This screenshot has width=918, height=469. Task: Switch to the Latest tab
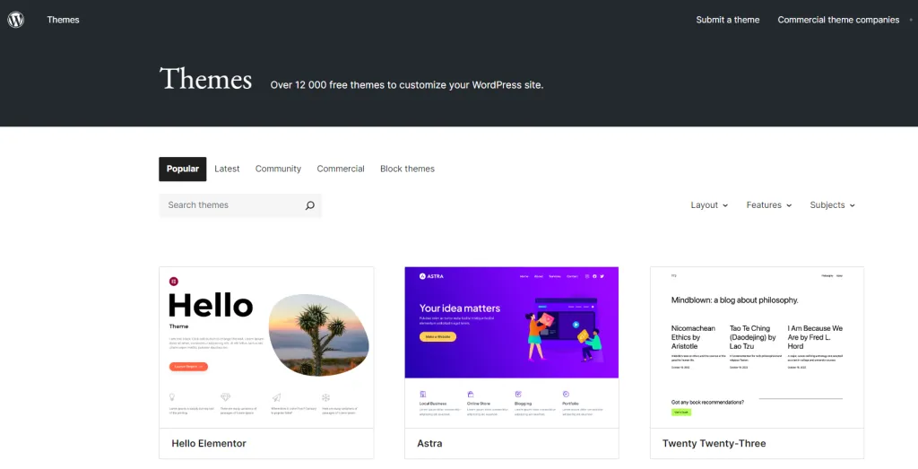click(227, 169)
